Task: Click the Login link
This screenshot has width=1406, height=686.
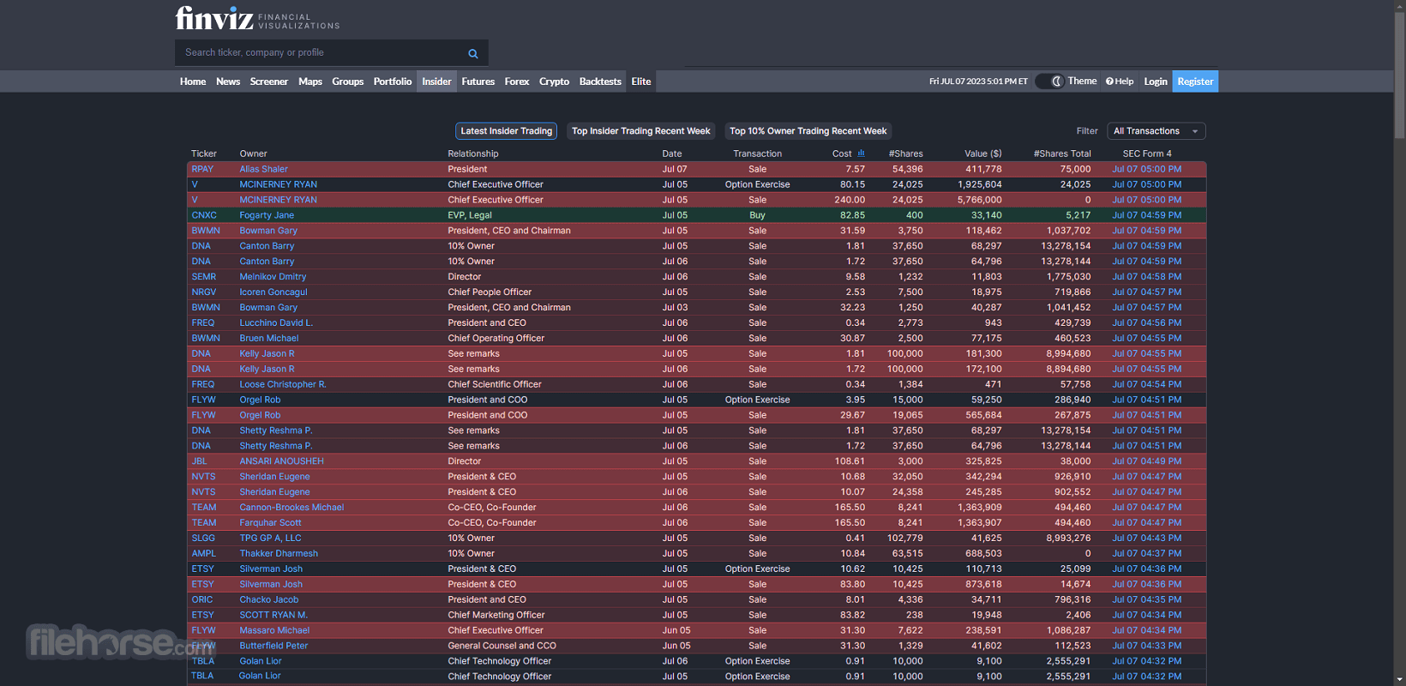Action: point(1156,81)
